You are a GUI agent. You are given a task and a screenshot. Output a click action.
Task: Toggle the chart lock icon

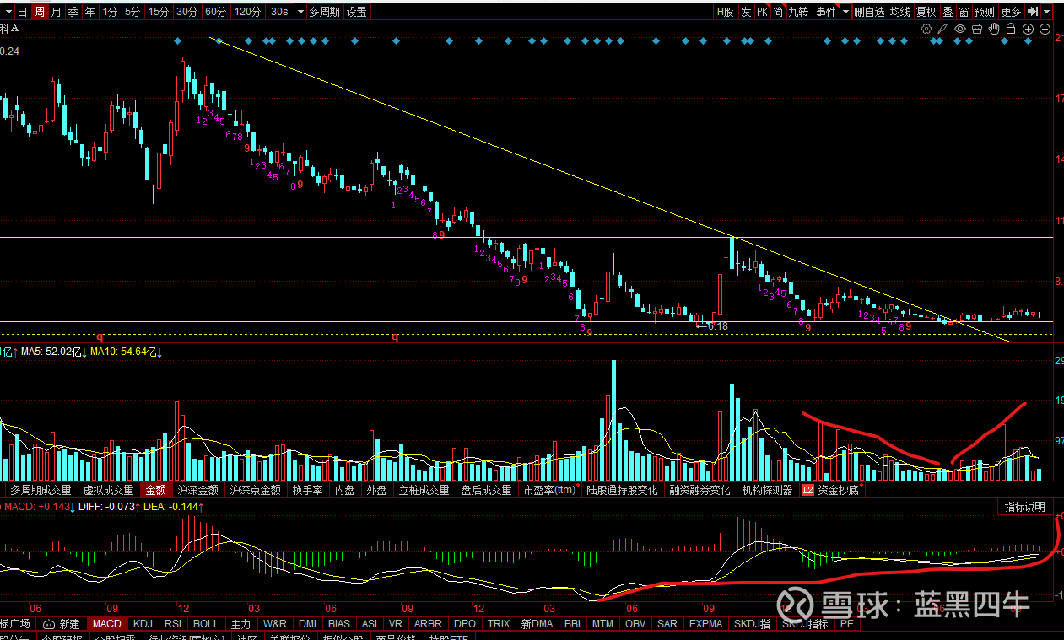tap(1011, 29)
